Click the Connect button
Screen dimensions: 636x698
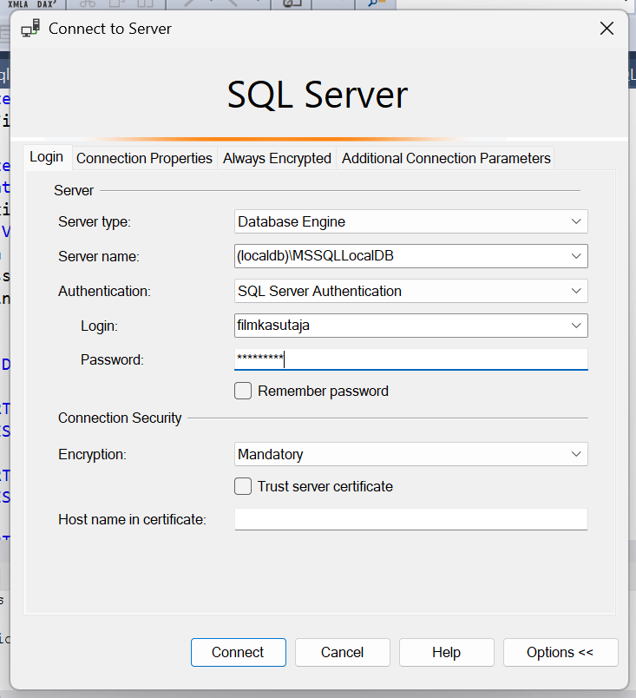click(239, 652)
